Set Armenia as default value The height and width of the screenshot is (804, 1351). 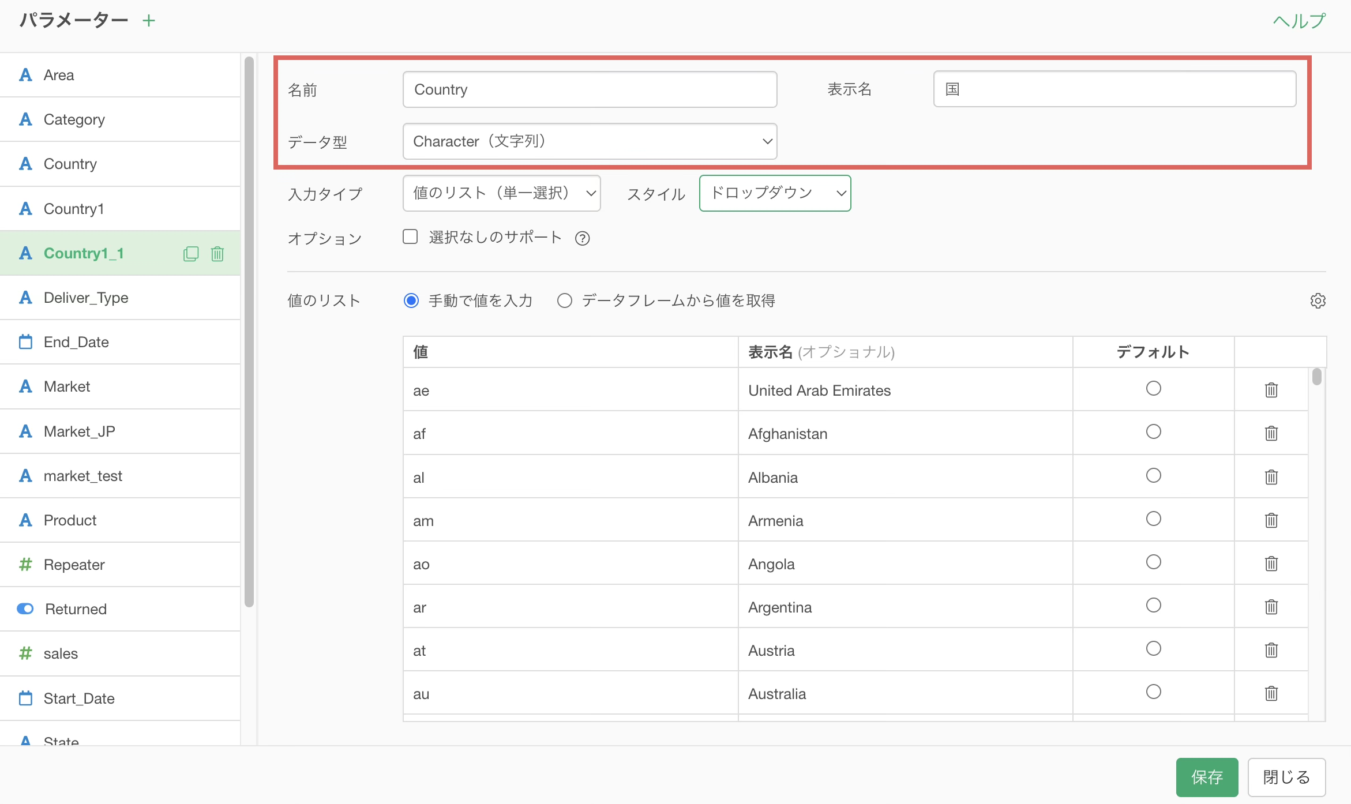point(1154,519)
